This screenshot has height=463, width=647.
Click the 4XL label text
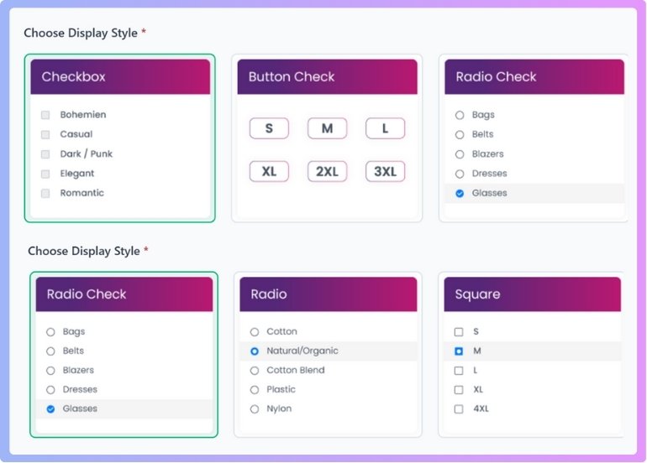click(x=481, y=409)
